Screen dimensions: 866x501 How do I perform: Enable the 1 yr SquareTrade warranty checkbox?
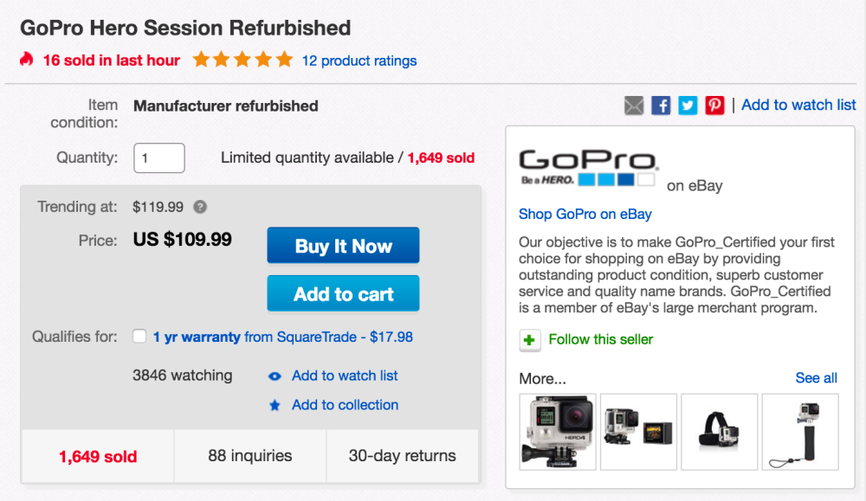click(139, 337)
